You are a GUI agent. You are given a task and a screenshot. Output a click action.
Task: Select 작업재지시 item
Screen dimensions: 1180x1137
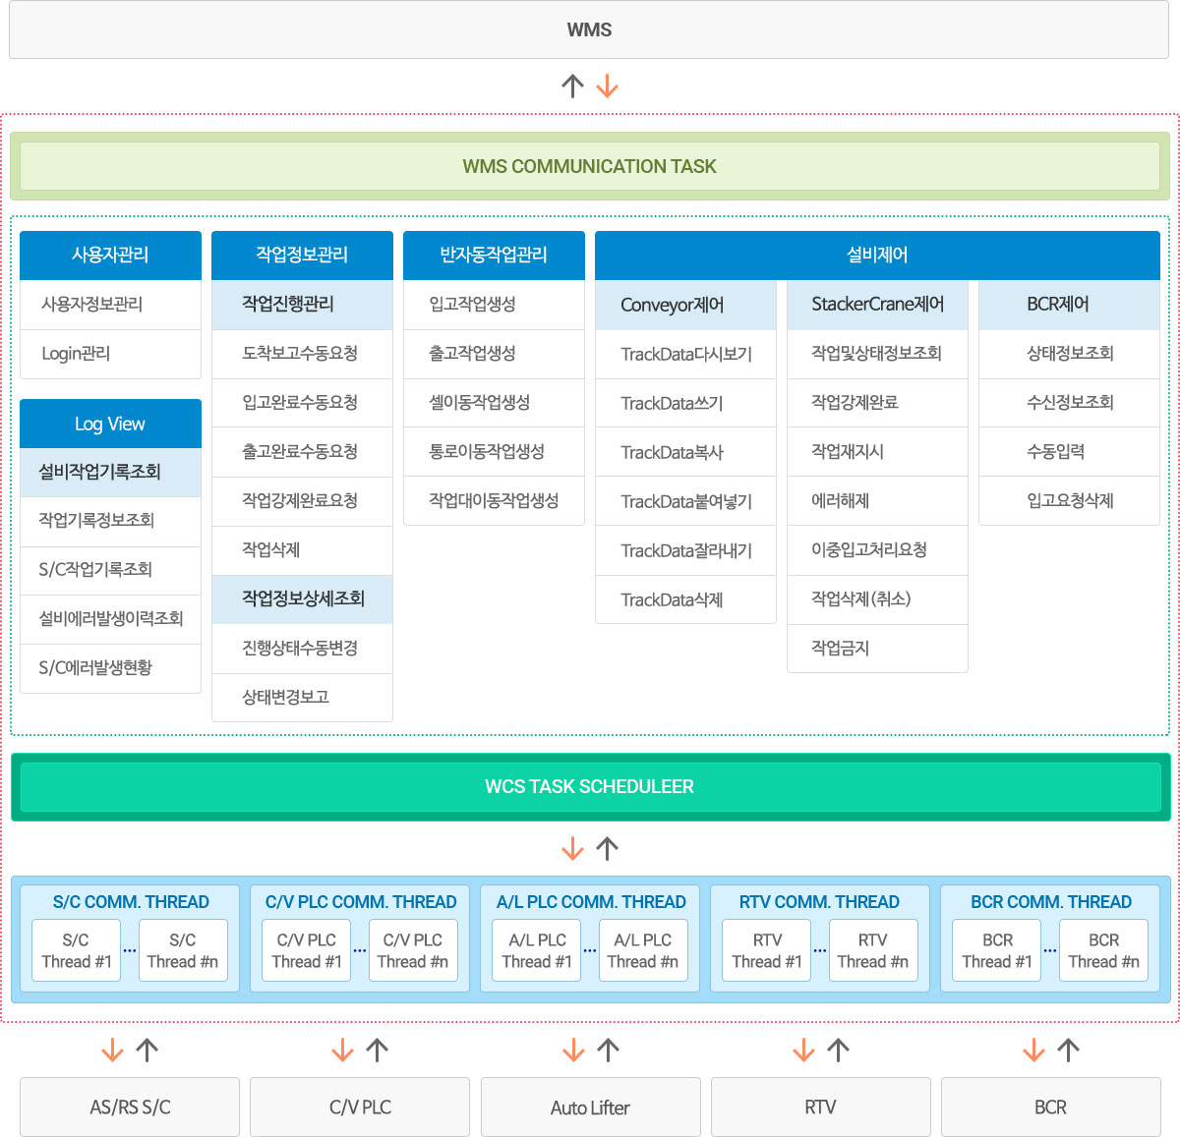877,452
